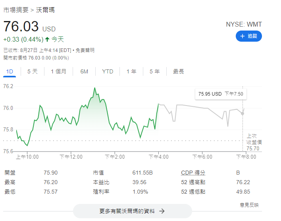Switch to the 5 天 chart range

(32, 72)
